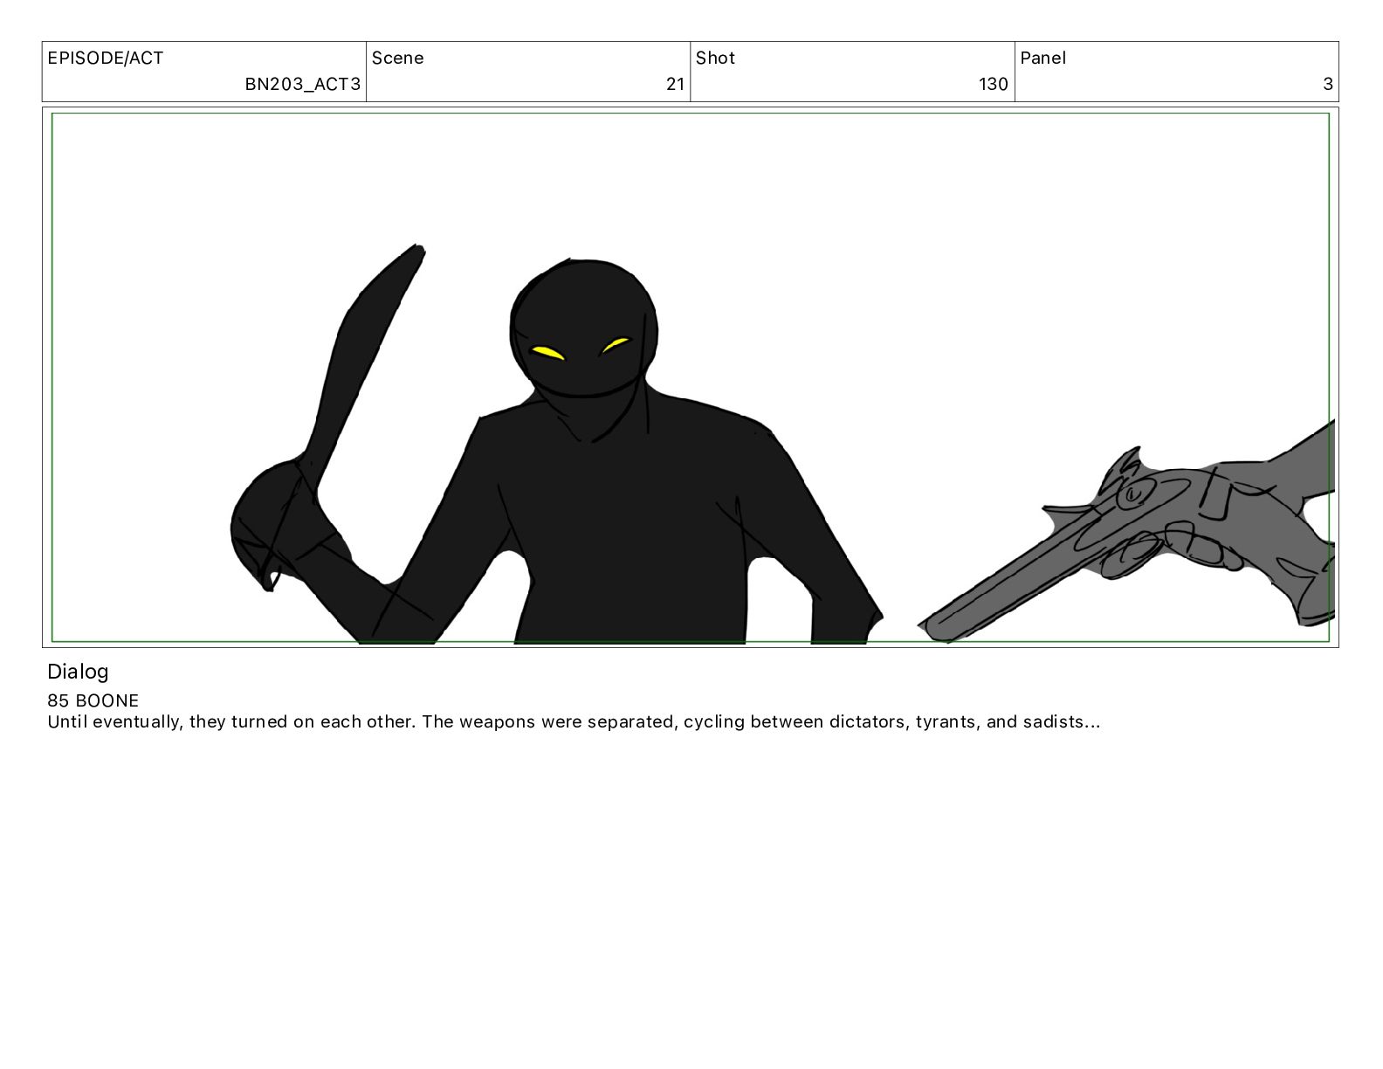1383x1069 pixels.
Task: Click the gray pistol drawing in the panel
Action: pyautogui.click(x=1126, y=533)
